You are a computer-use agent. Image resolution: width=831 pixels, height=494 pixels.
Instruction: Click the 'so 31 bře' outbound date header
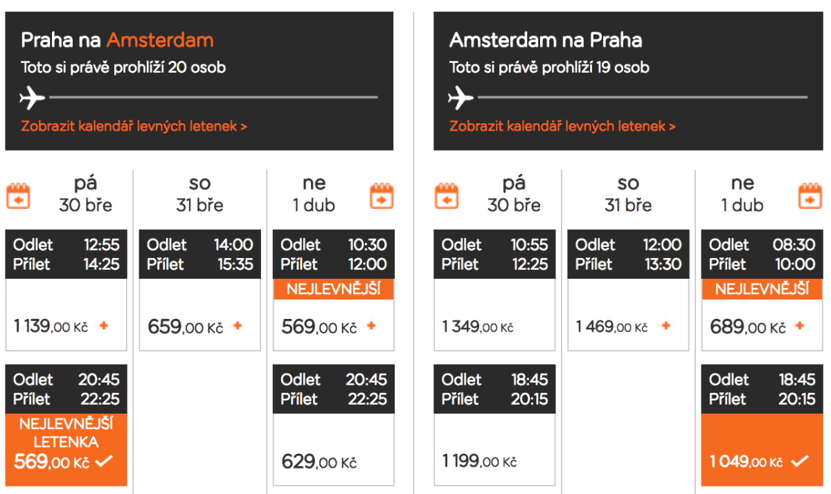click(x=199, y=194)
